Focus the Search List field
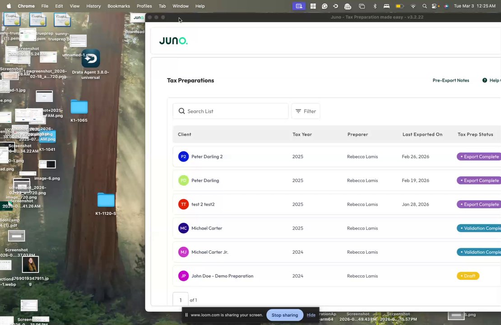The height and width of the screenshot is (325, 501). [230, 111]
